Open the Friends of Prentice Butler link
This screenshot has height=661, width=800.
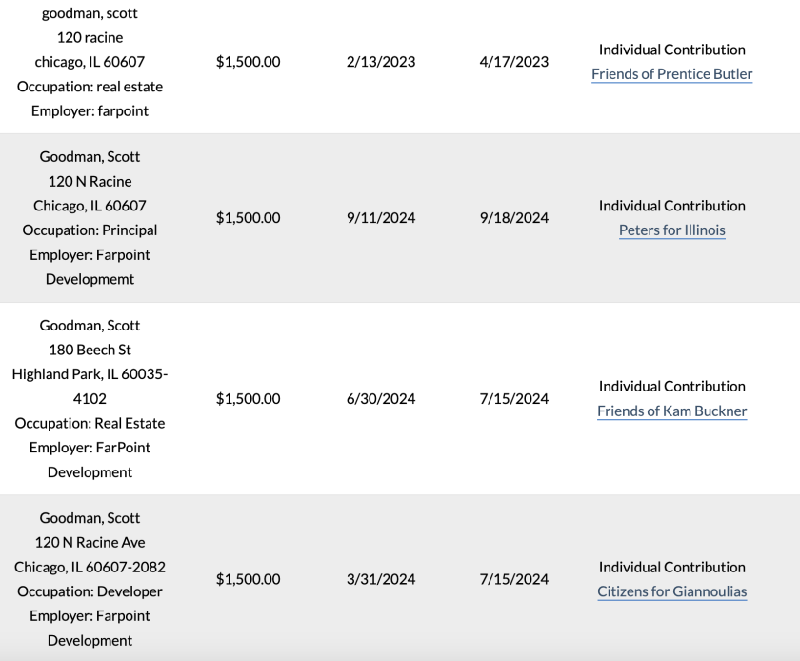coord(671,74)
